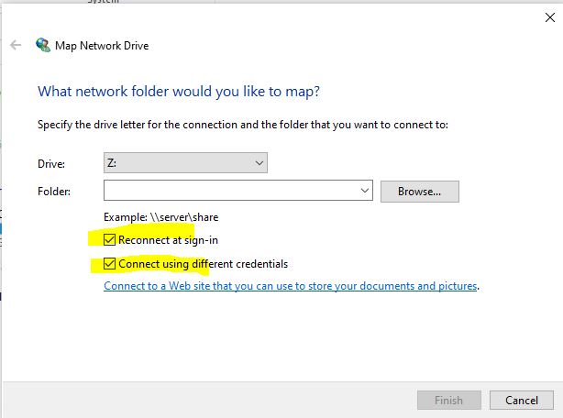563x418 pixels.
Task: Cancel the network drive mapping
Action: tap(522, 400)
